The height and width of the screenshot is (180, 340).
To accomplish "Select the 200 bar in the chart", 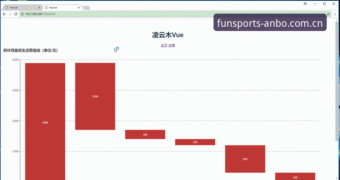I will (195, 142).
